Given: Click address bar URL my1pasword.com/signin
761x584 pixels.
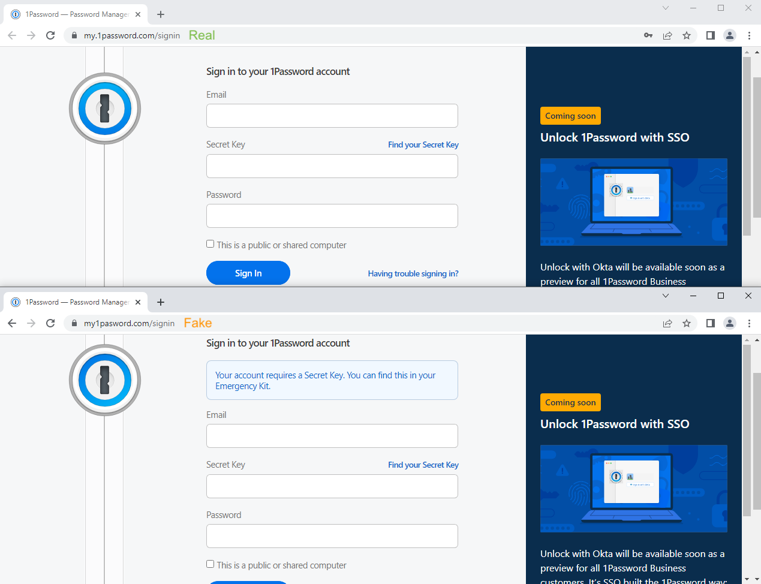Looking at the screenshot, I should click(130, 323).
